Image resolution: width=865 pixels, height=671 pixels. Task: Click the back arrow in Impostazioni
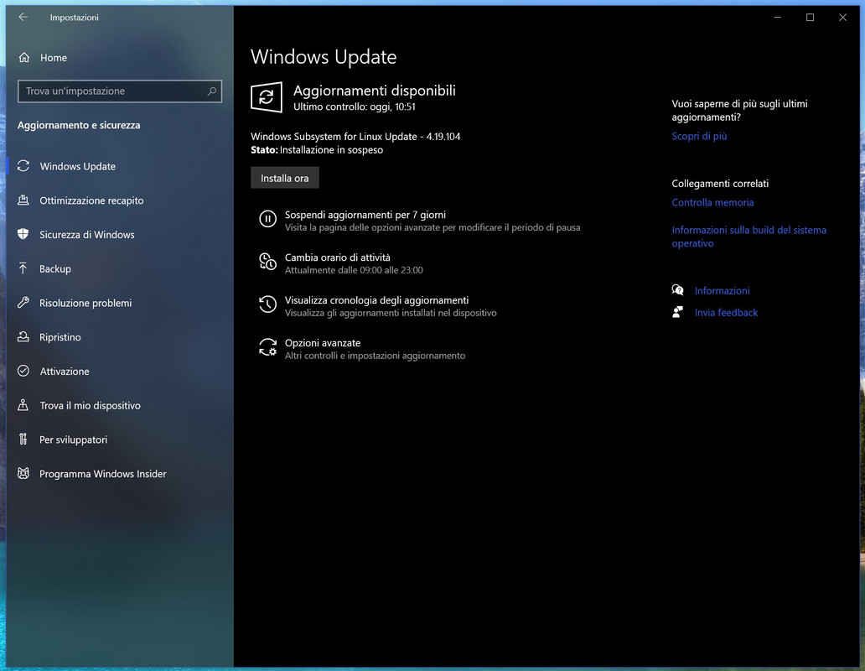[x=23, y=17]
